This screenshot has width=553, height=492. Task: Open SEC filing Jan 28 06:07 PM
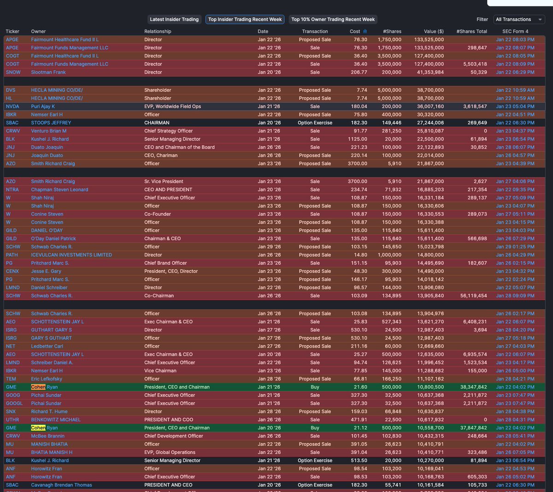tap(515, 147)
